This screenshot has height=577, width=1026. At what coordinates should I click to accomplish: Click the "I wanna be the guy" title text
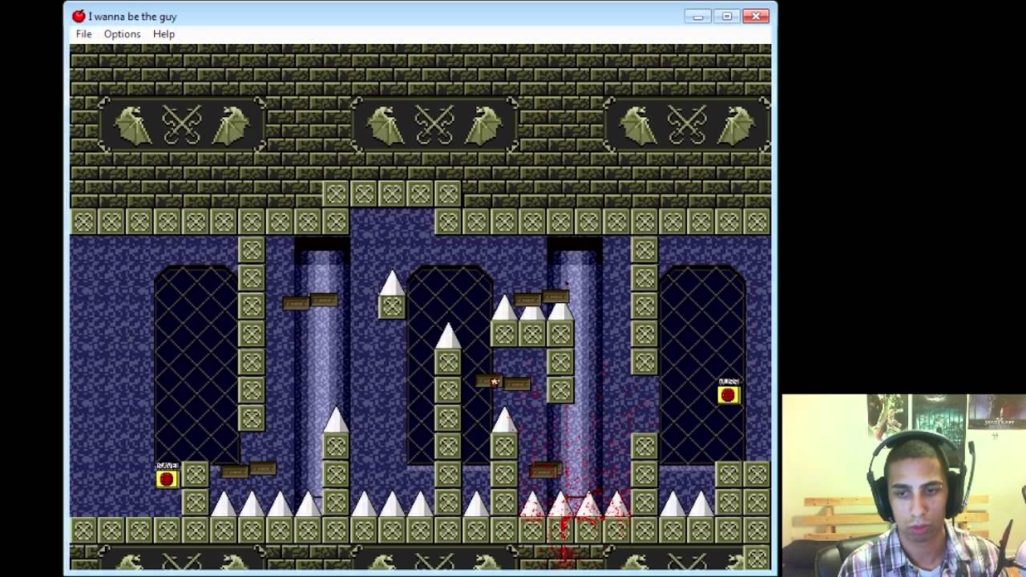coord(132,16)
